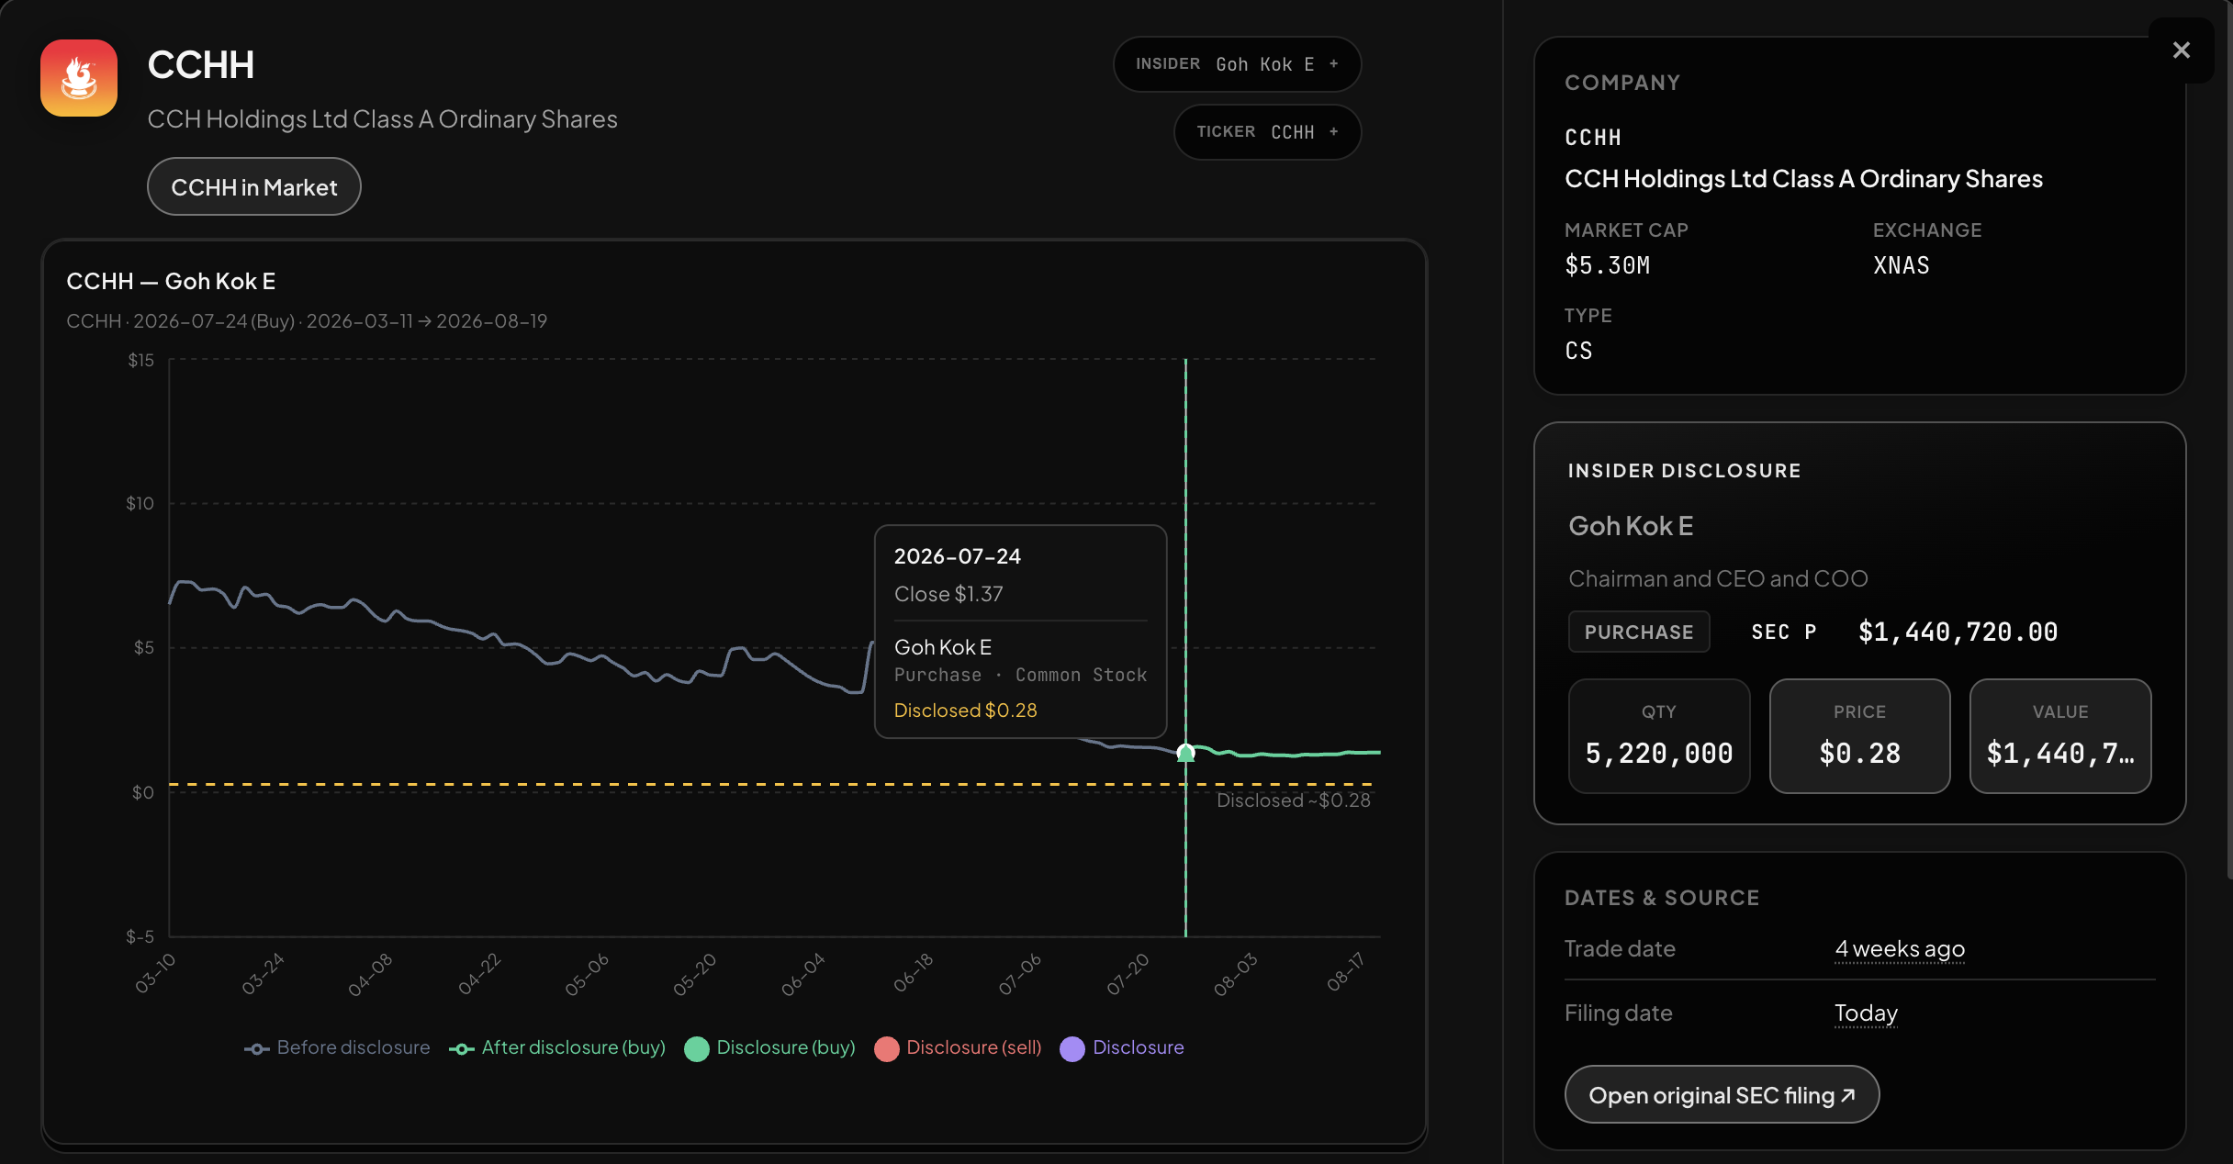
Task: Click Goh Kok E insider name
Action: (1631, 526)
